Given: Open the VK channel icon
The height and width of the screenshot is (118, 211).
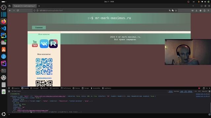Looking at the screenshot, I should point(44,44).
